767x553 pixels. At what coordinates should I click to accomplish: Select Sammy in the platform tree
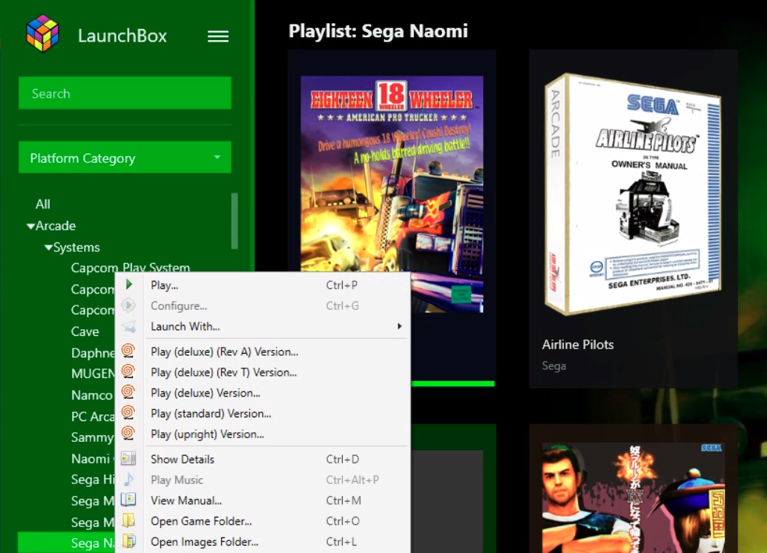(92, 437)
